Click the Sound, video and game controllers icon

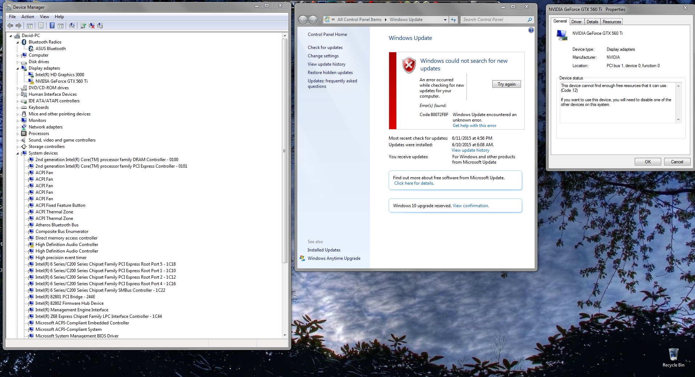pos(24,140)
